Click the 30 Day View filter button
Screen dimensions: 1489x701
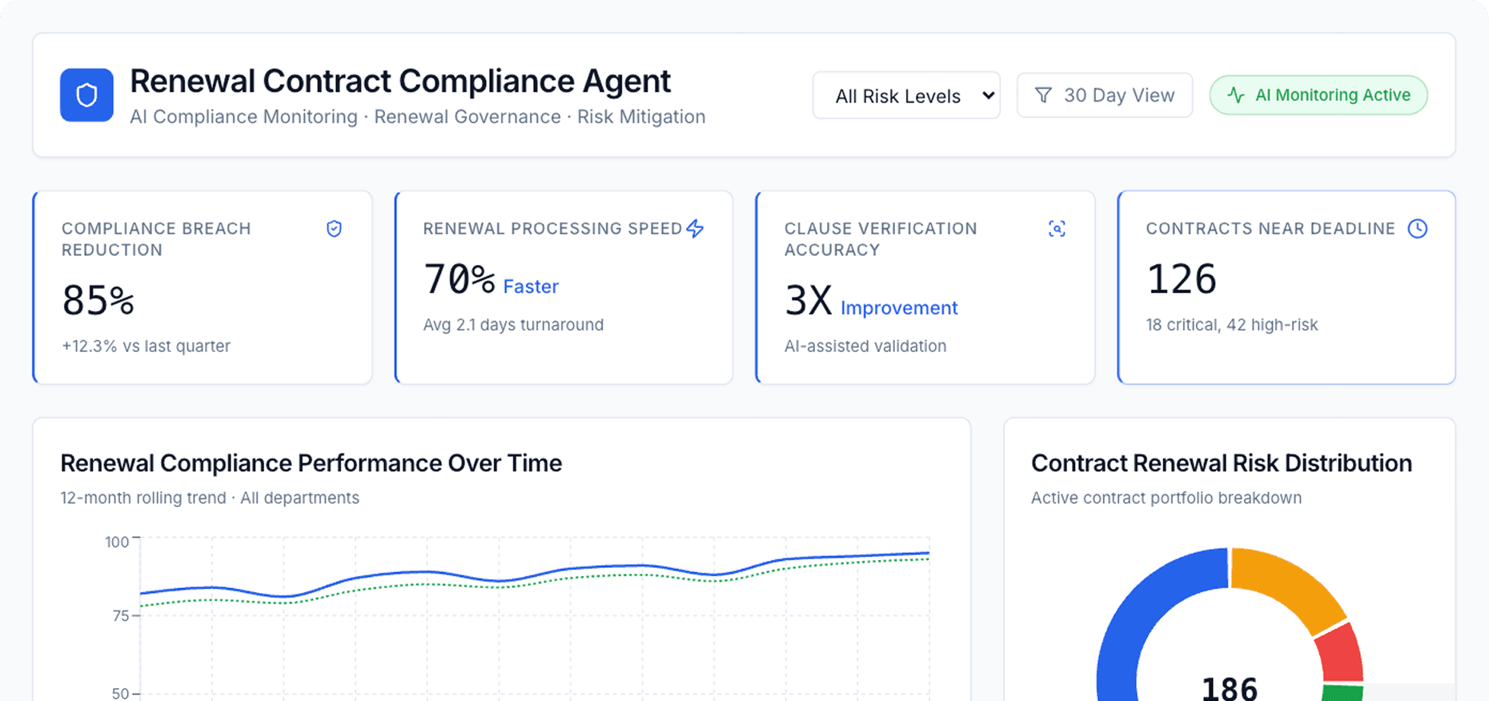pos(1105,95)
